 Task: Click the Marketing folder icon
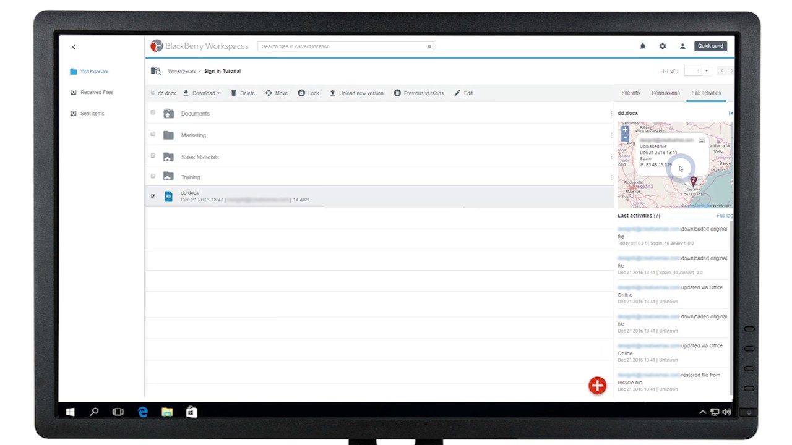coord(168,135)
